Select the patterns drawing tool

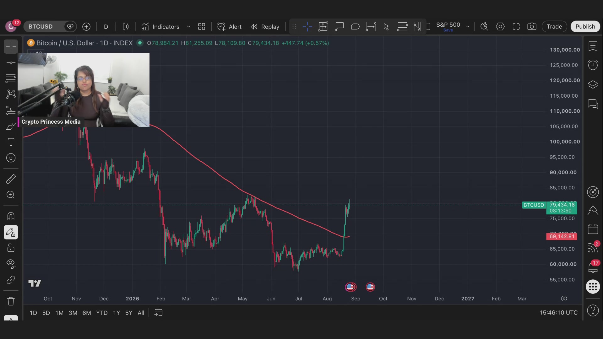[x=11, y=94]
